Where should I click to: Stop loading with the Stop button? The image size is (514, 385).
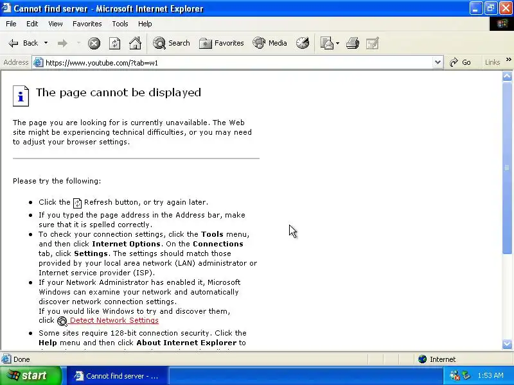pos(94,43)
